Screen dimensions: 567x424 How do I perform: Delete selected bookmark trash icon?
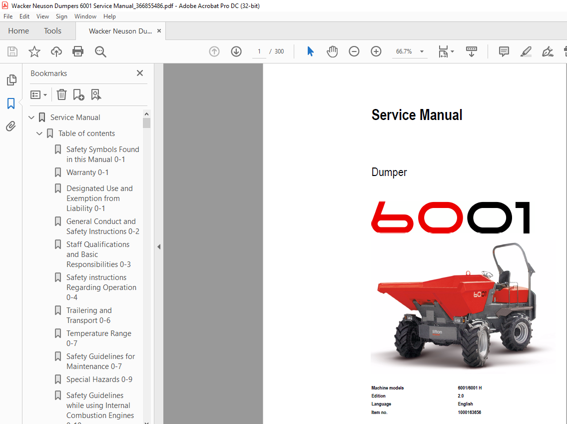pyautogui.click(x=61, y=95)
